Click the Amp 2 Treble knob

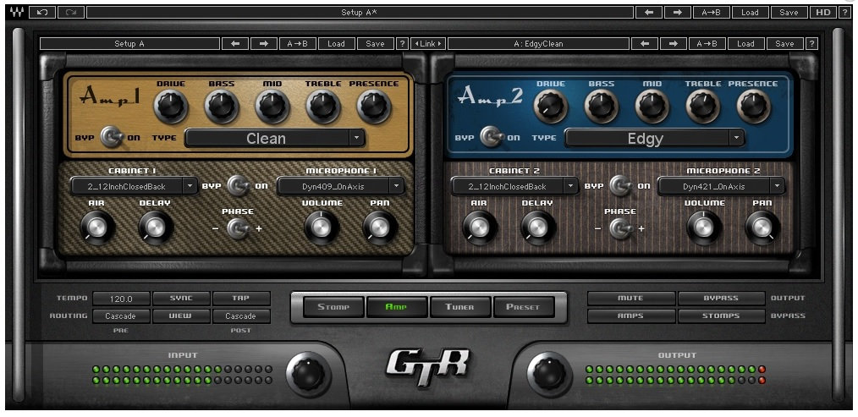(x=703, y=107)
